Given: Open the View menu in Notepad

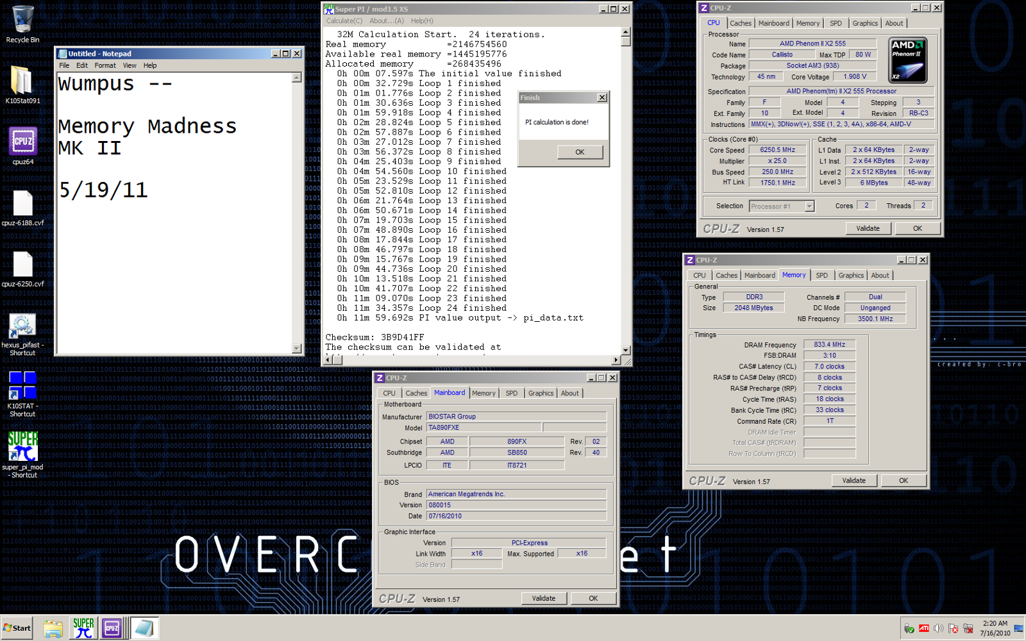Looking at the screenshot, I should tap(130, 65).
